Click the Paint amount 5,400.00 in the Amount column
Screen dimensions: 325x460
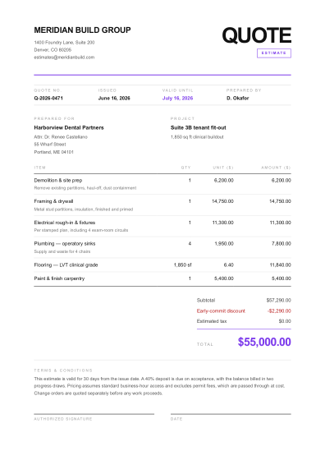coord(281,278)
